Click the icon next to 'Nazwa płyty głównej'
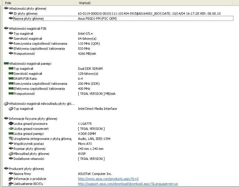The width and height of the screenshot is (239, 187). pyautogui.click(x=11, y=18)
